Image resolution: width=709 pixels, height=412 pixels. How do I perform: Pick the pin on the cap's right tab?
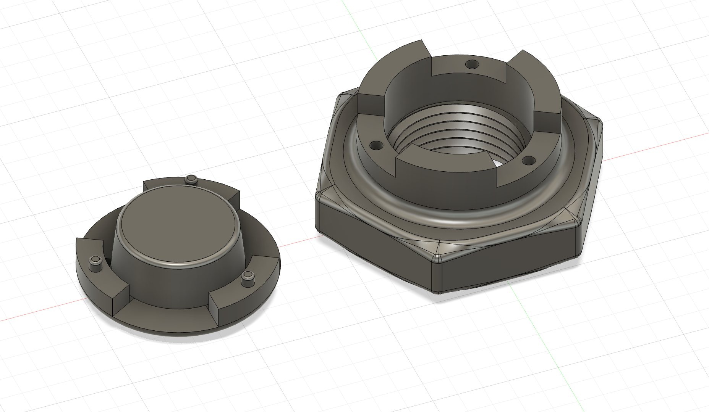[x=248, y=278]
